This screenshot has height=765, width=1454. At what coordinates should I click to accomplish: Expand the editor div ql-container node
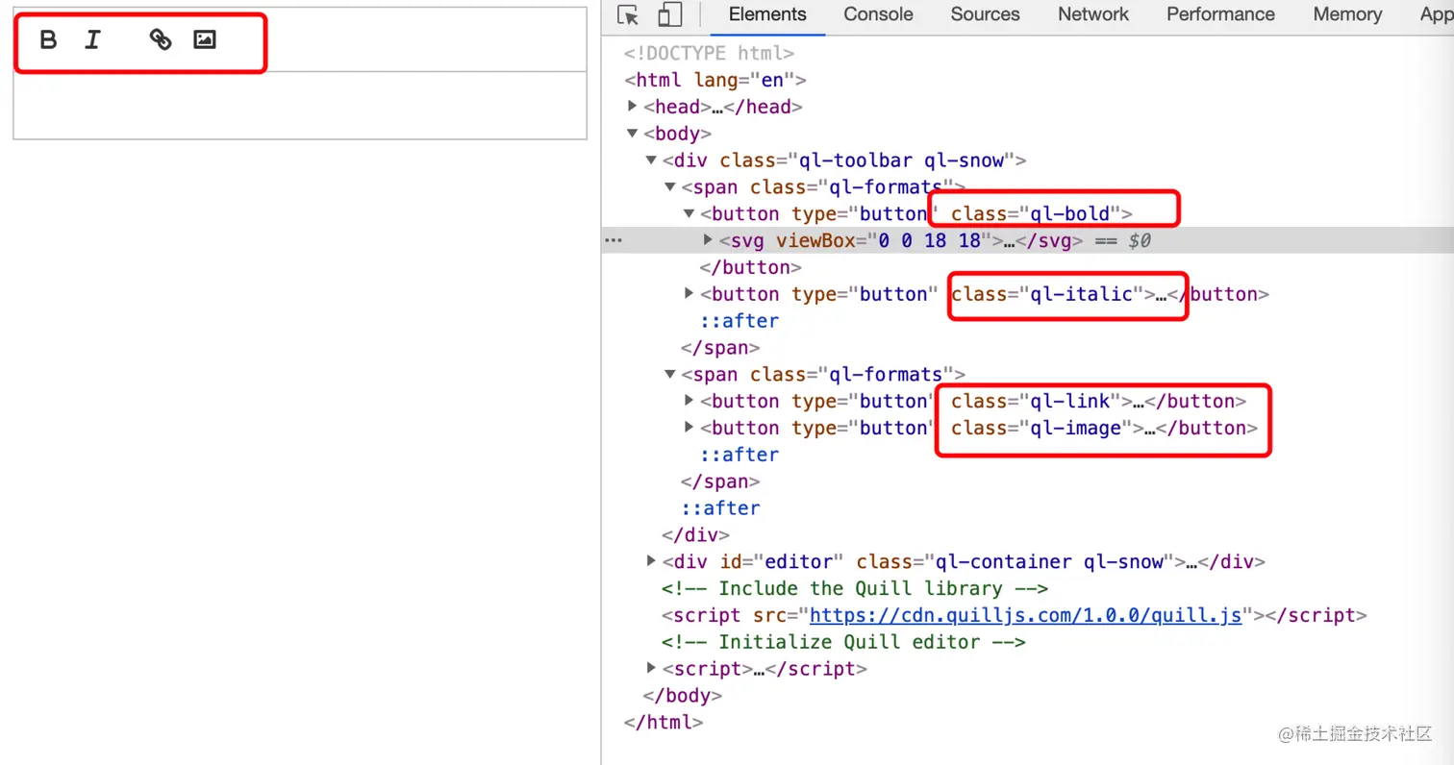point(652,561)
